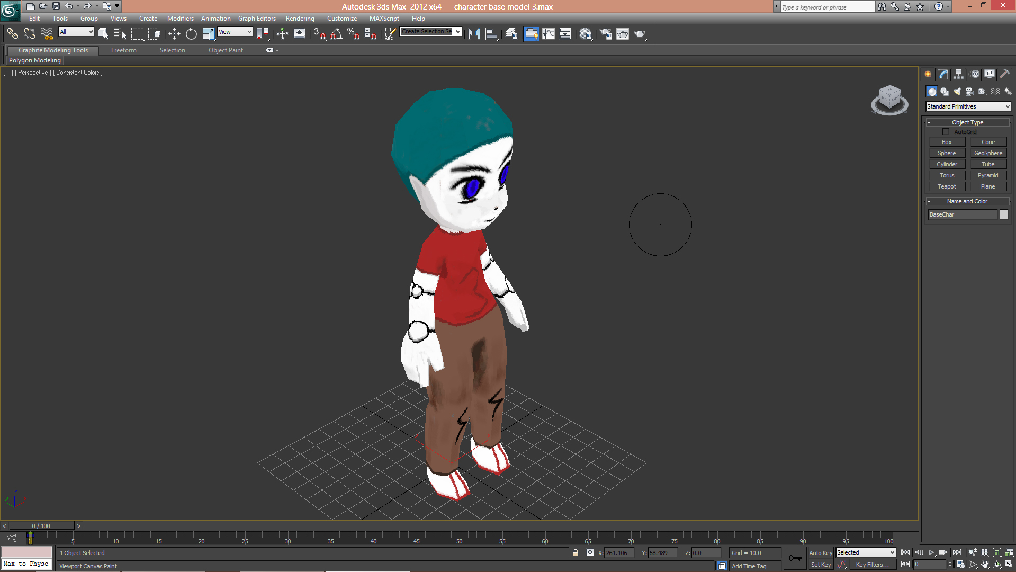
Task: Activate Select and Rotate tool
Action: (191, 34)
